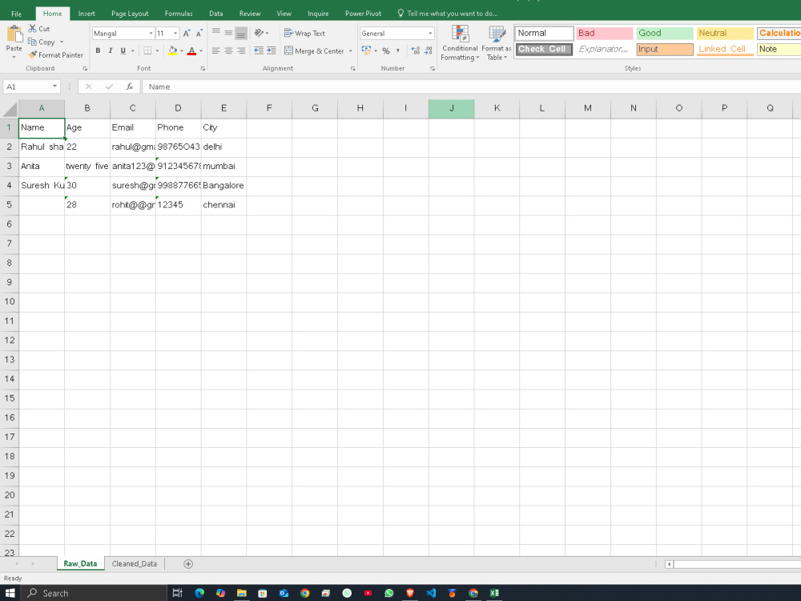Apply Comma Style number format
This screenshot has width=801, height=601.
pyautogui.click(x=398, y=50)
